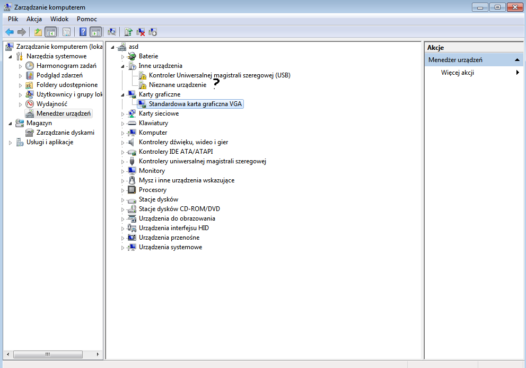Screen dimensions: 526x368
Task: Toggle the action pane toolbar icon
Action: (x=96, y=32)
